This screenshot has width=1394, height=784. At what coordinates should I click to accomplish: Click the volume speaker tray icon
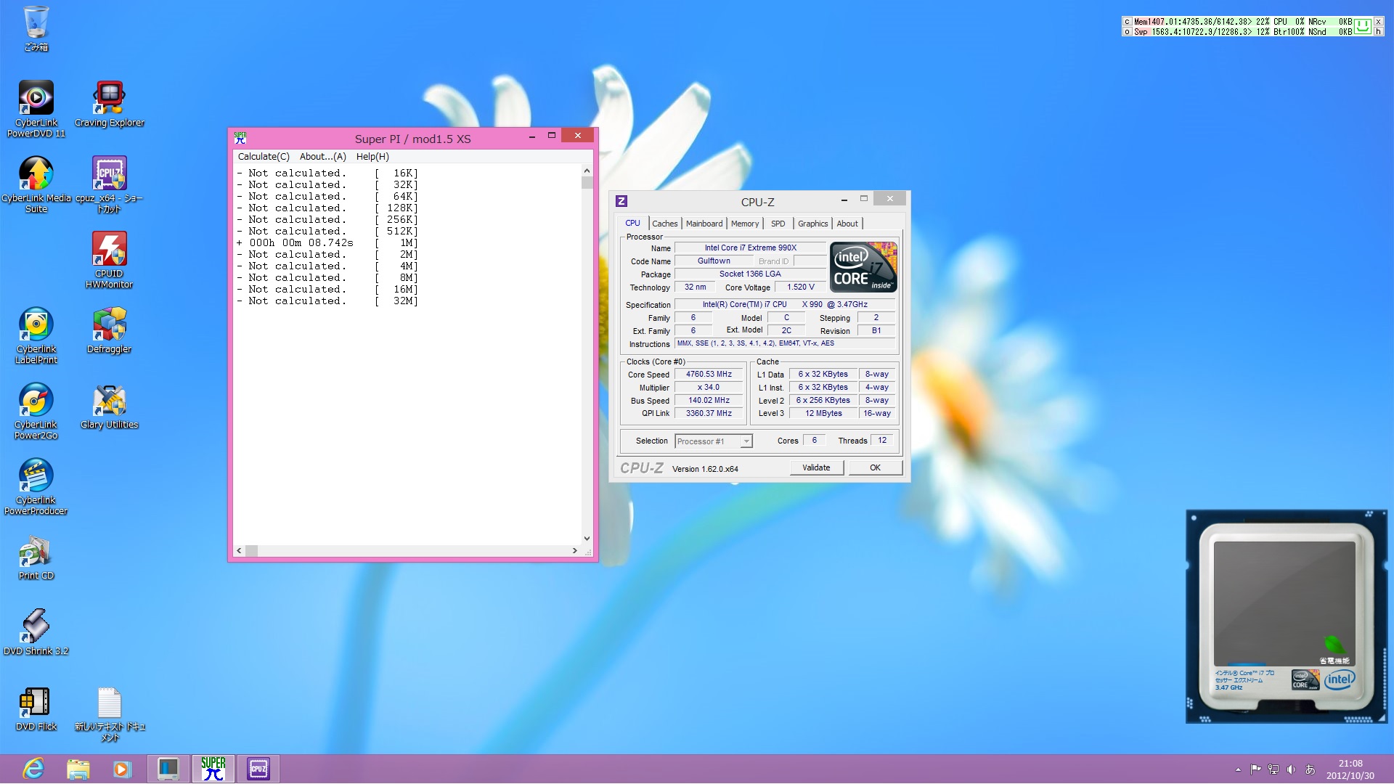[x=1291, y=769]
